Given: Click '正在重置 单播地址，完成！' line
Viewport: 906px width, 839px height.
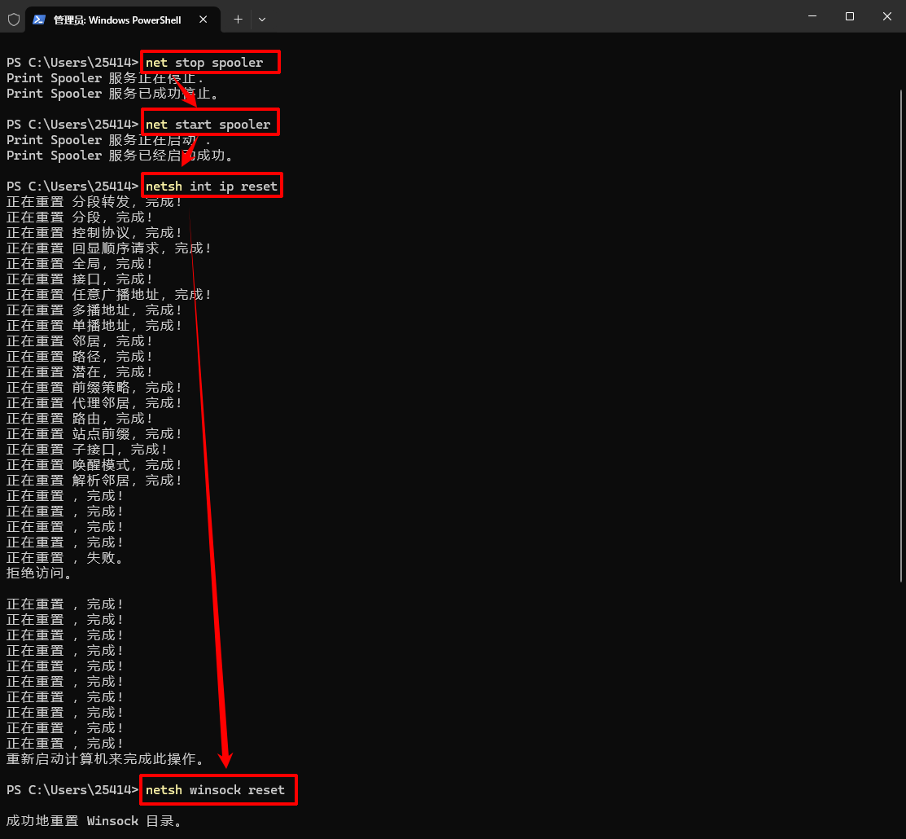Looking at the screenshot, I should (x=94, y=326).
